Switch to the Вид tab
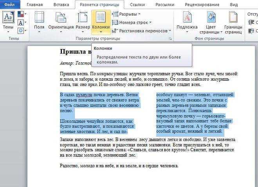Image resolution: width=258 pixels, height=187 pixels. pos(234,5)
